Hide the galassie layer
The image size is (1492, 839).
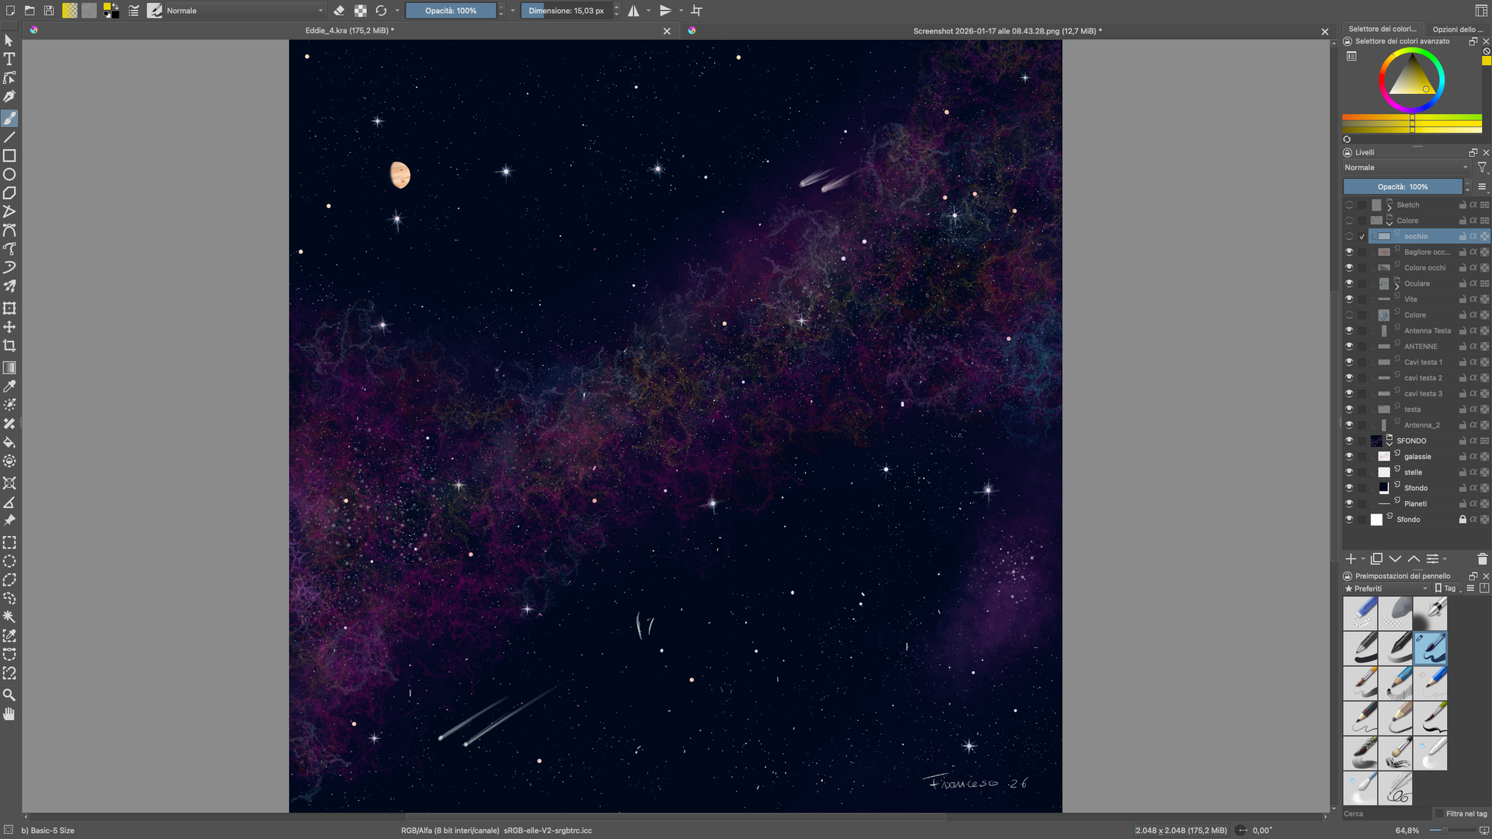pyautogui.click(x=1349, y=457)
